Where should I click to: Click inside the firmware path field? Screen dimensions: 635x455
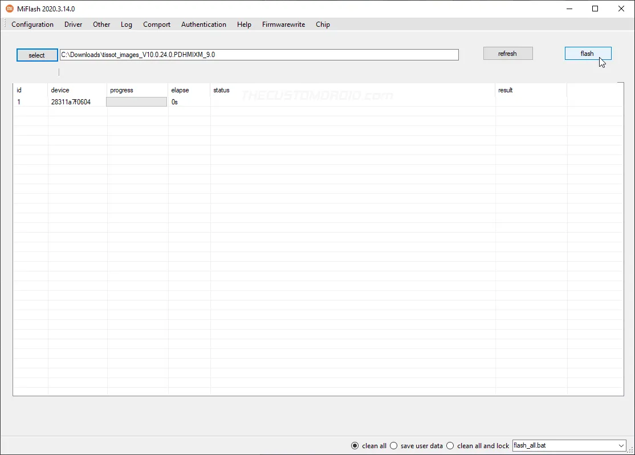click(x=257, y=55)
